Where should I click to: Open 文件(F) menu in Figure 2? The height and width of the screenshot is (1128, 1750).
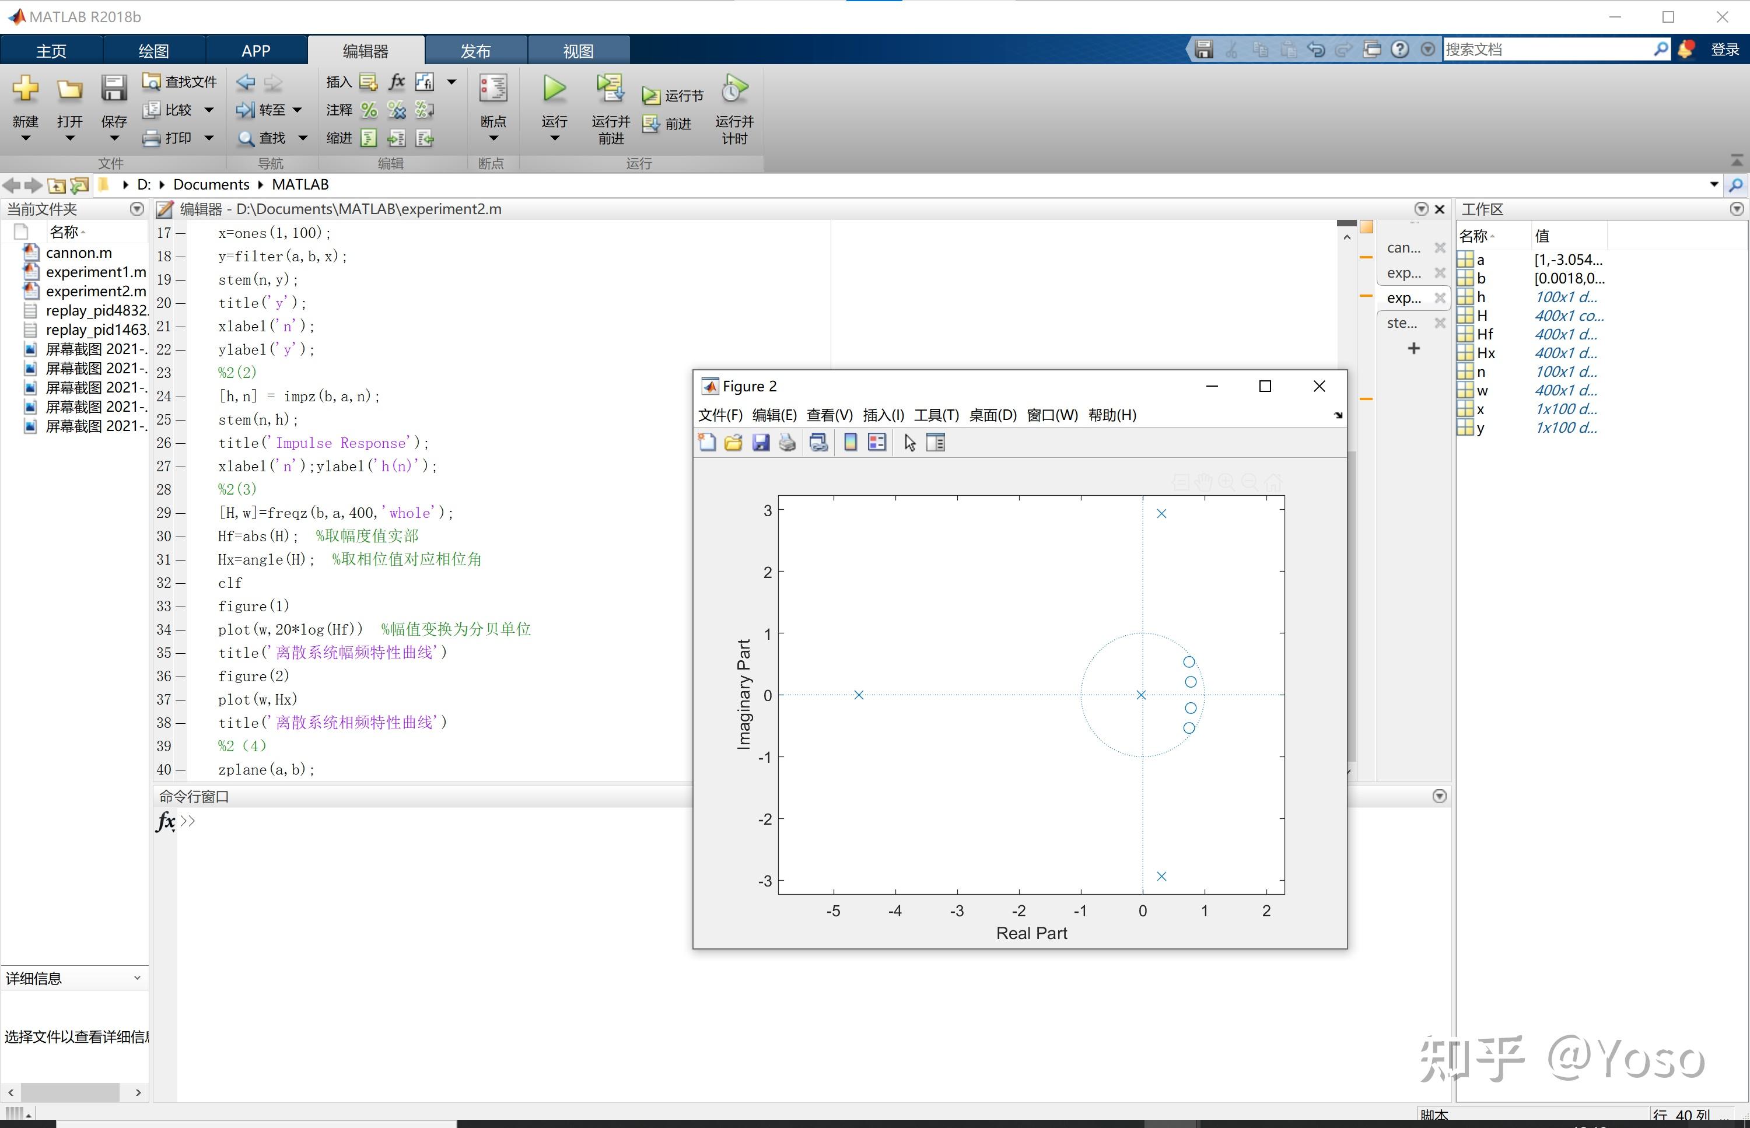point(720,415)
